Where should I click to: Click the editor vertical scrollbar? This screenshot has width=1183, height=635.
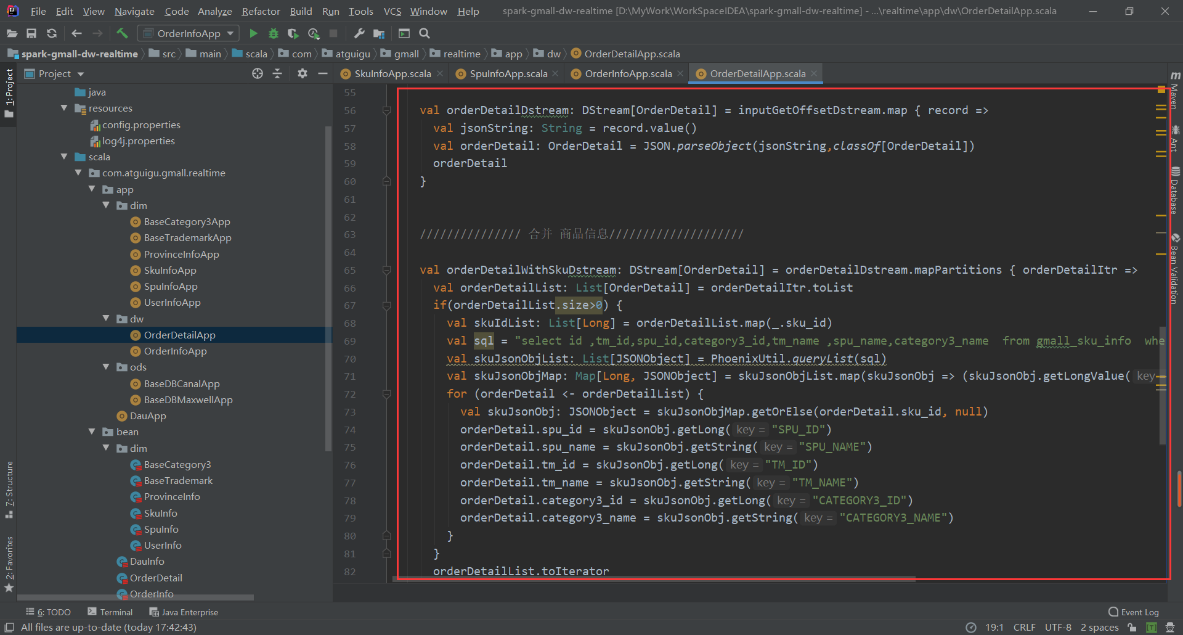(x=1163, y=385)
